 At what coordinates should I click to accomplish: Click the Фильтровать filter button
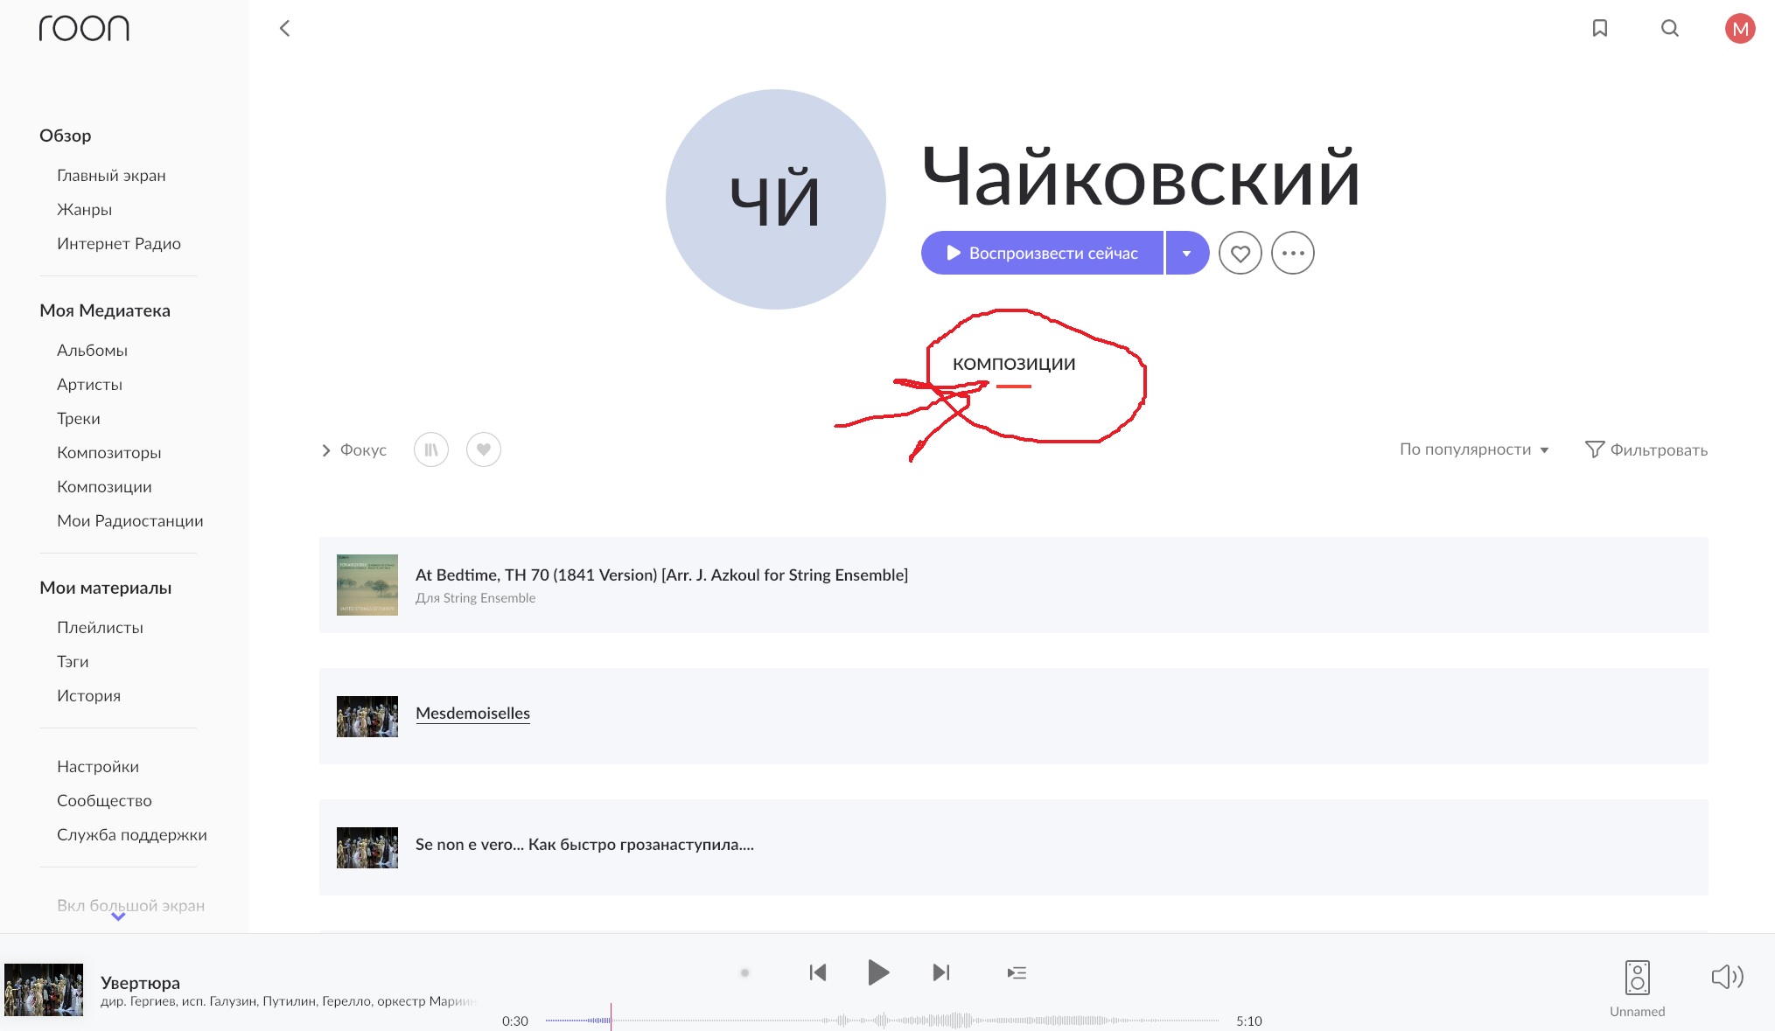coord(1646,449)
